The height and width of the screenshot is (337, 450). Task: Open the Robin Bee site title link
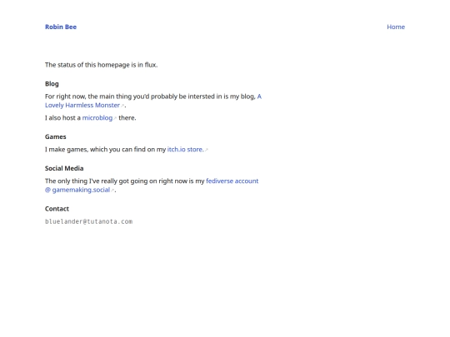click(x=61, y=27)
